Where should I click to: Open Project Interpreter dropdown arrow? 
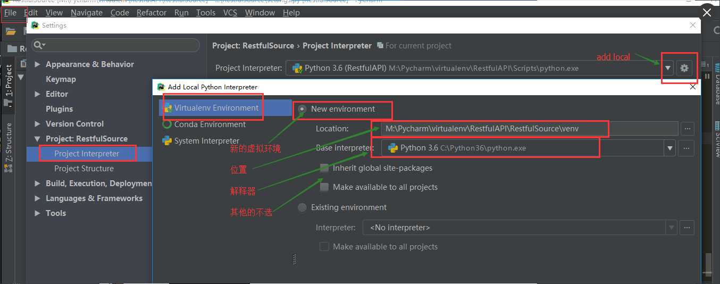(668, 68)
